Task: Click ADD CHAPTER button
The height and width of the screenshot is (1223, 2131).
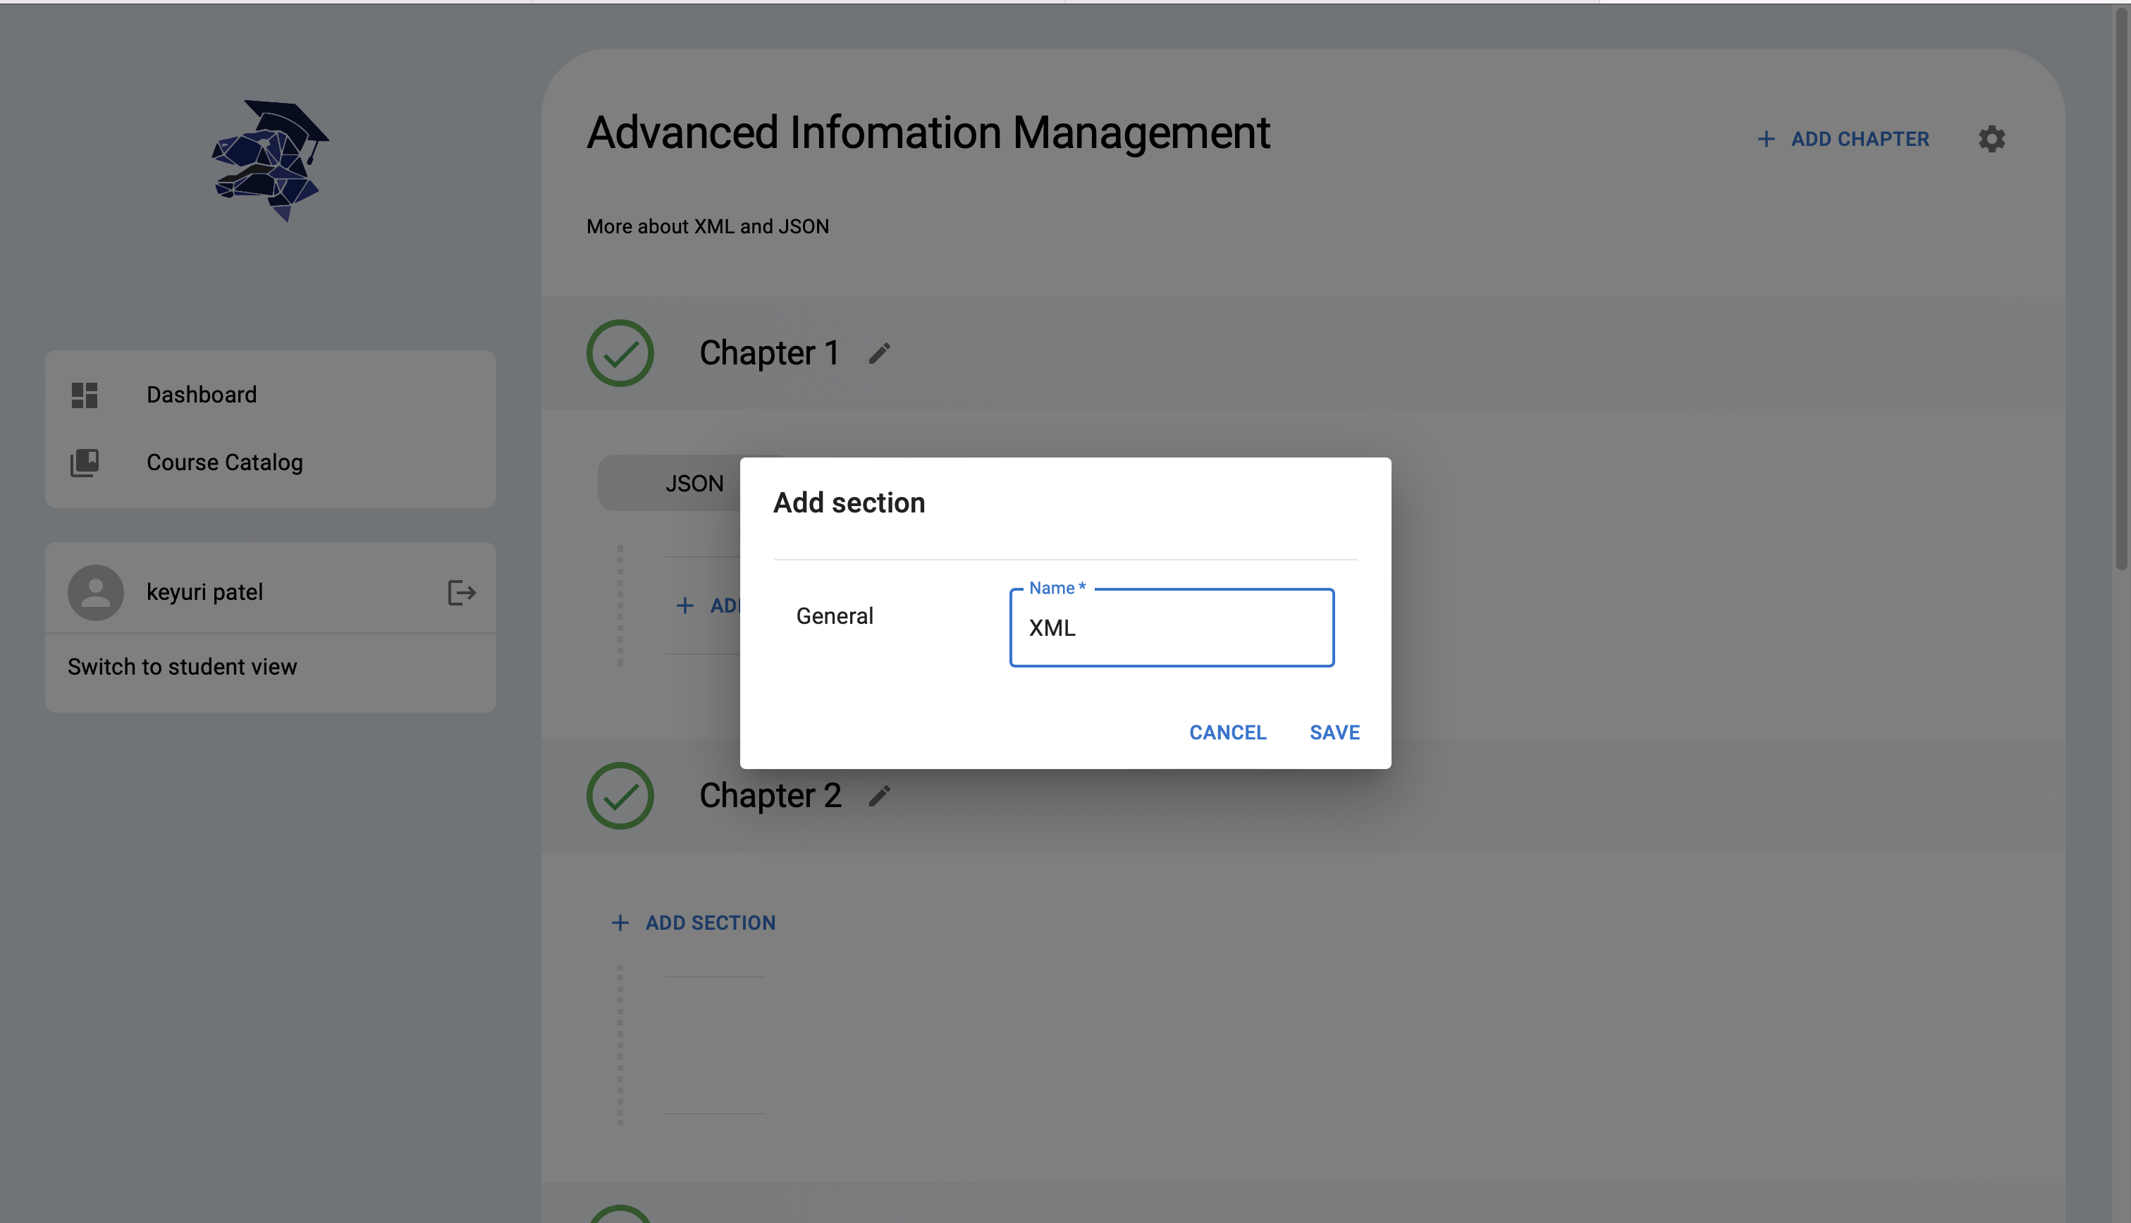Action: pos(1843,139)
